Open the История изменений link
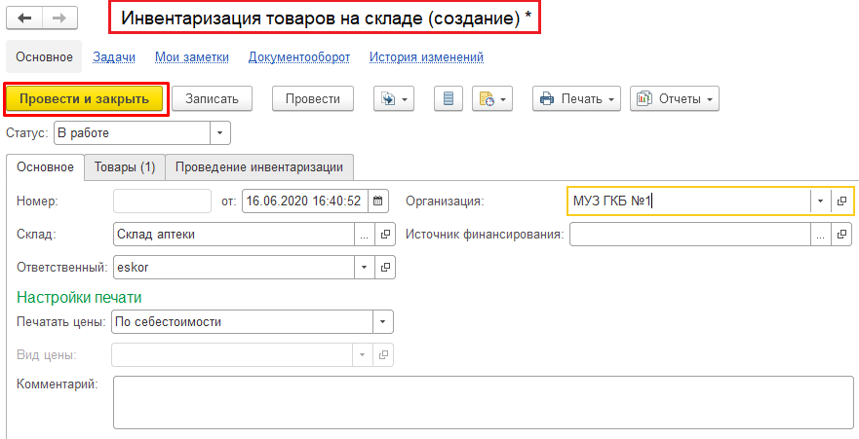 (x=426, y=56)
